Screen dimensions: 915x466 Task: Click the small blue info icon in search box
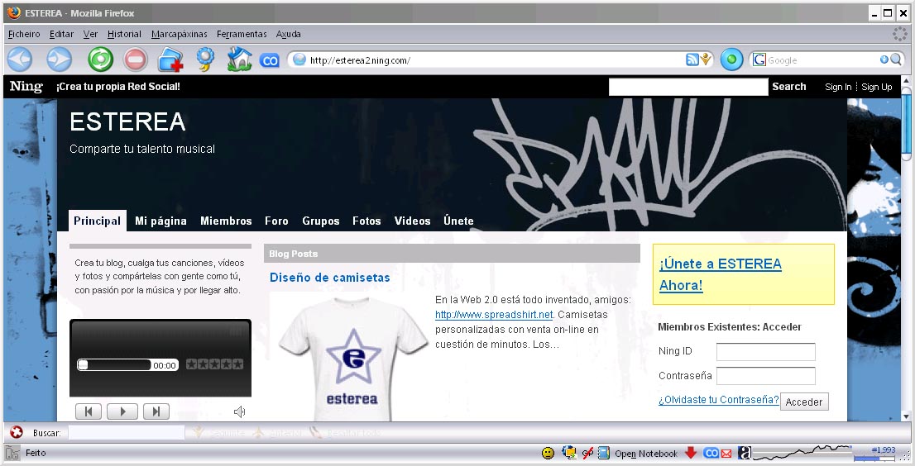884,59
